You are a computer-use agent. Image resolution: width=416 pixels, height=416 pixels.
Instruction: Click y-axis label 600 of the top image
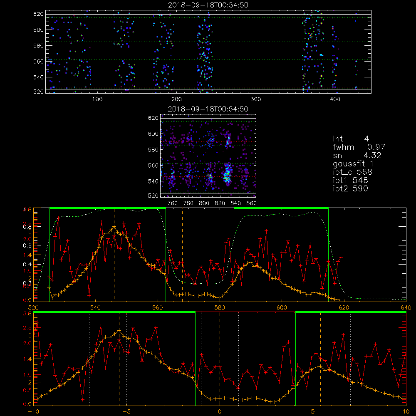38,30
